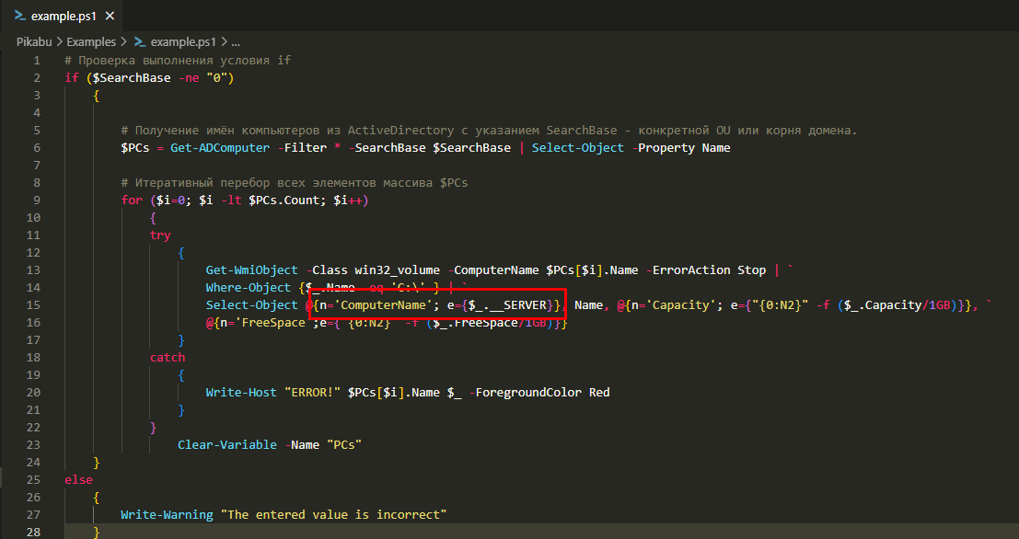Click PowerShell icon in breadcrumb

140,42
